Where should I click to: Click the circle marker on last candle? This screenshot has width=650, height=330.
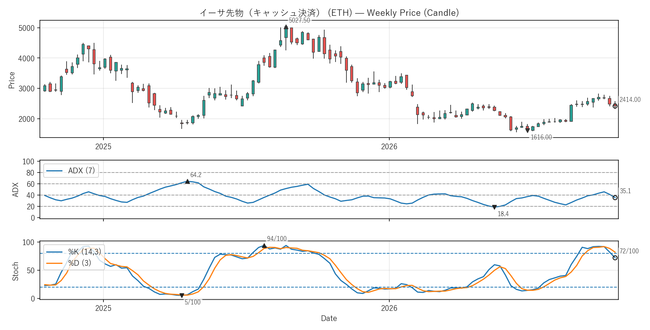tap(615, 106)
